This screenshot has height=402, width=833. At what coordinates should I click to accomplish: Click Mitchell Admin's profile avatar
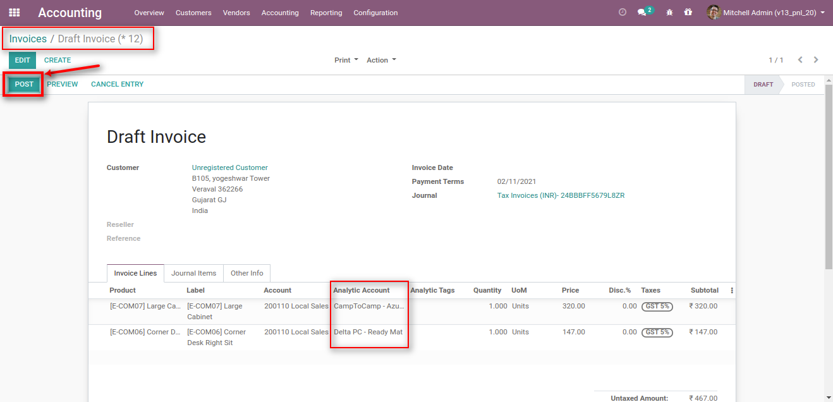pyautogui.click(x=714, y=12)
